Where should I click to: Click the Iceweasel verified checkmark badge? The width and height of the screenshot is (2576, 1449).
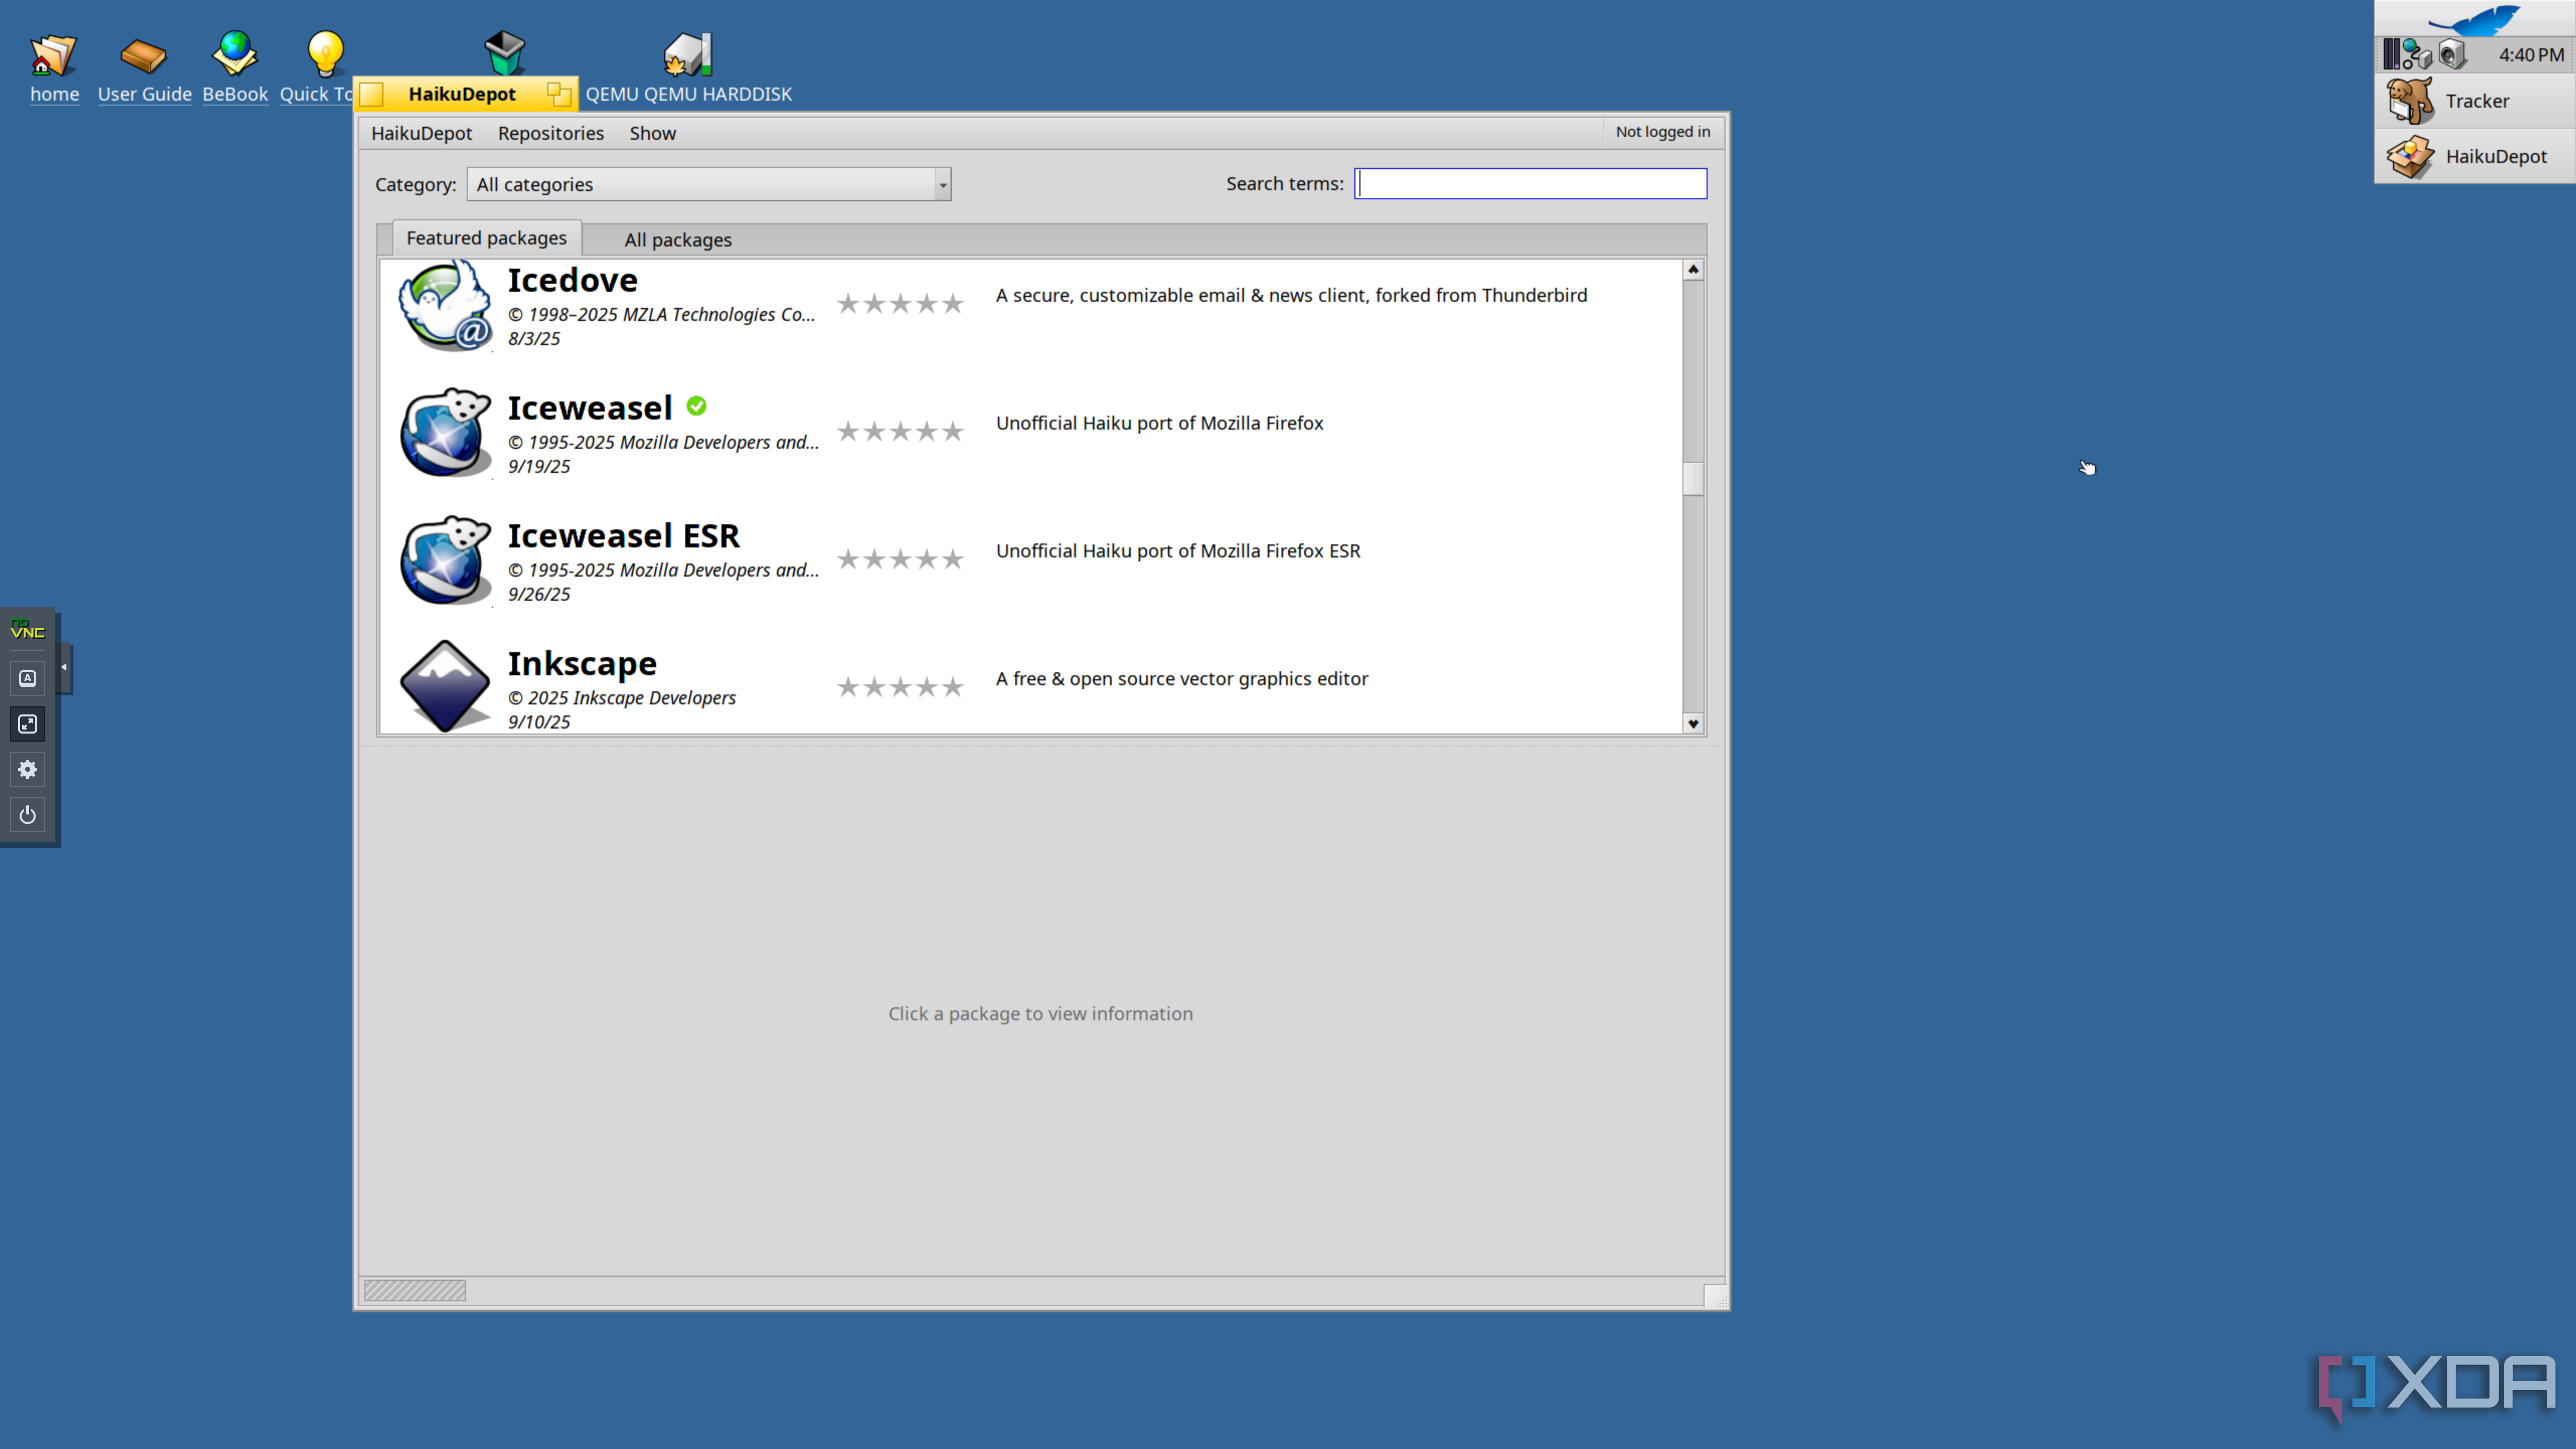coord(697,406)
